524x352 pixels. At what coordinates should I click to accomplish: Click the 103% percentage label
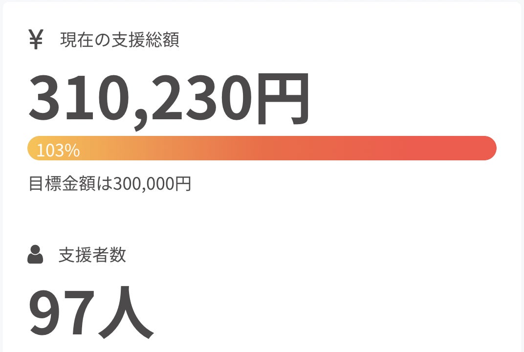click(x=58, y=151)
